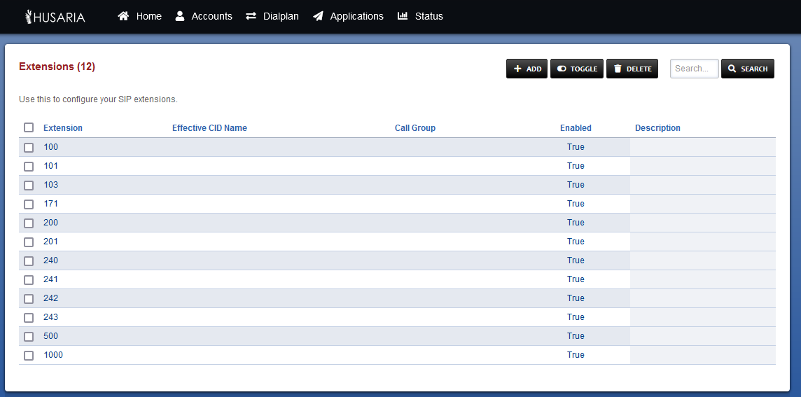Click the DELETE trash button

click(632, 69)
